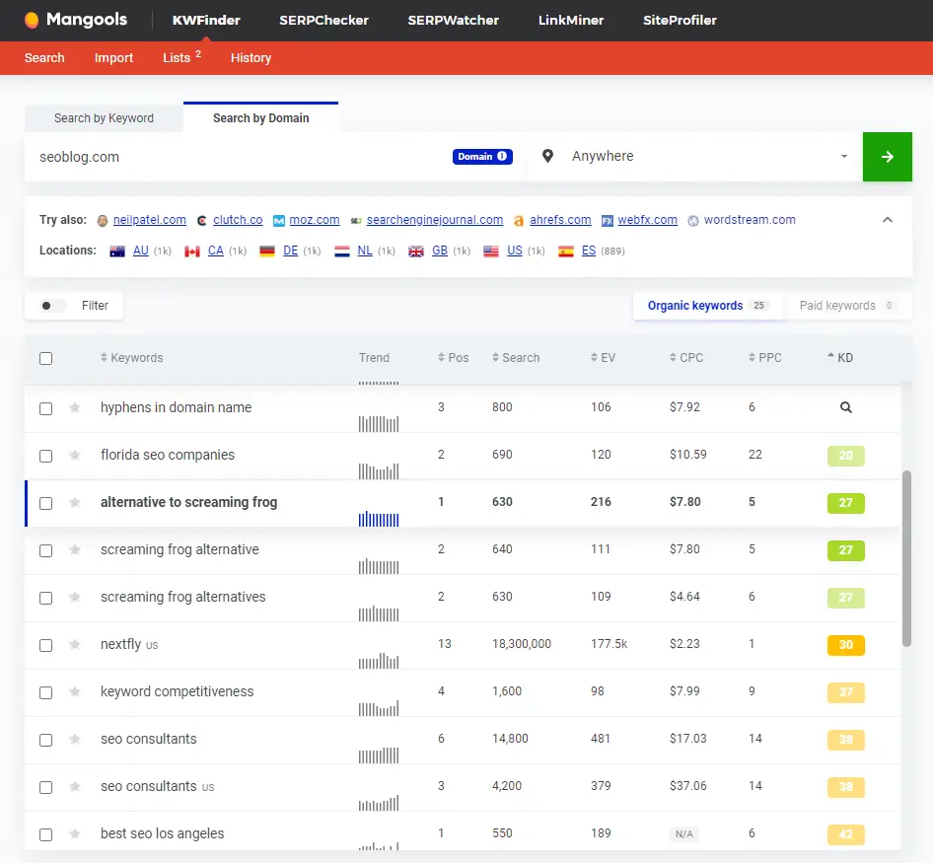The height and width of the screenshot is (863, 933).
Task: Sort by Pos column
Action: point(454,358)
